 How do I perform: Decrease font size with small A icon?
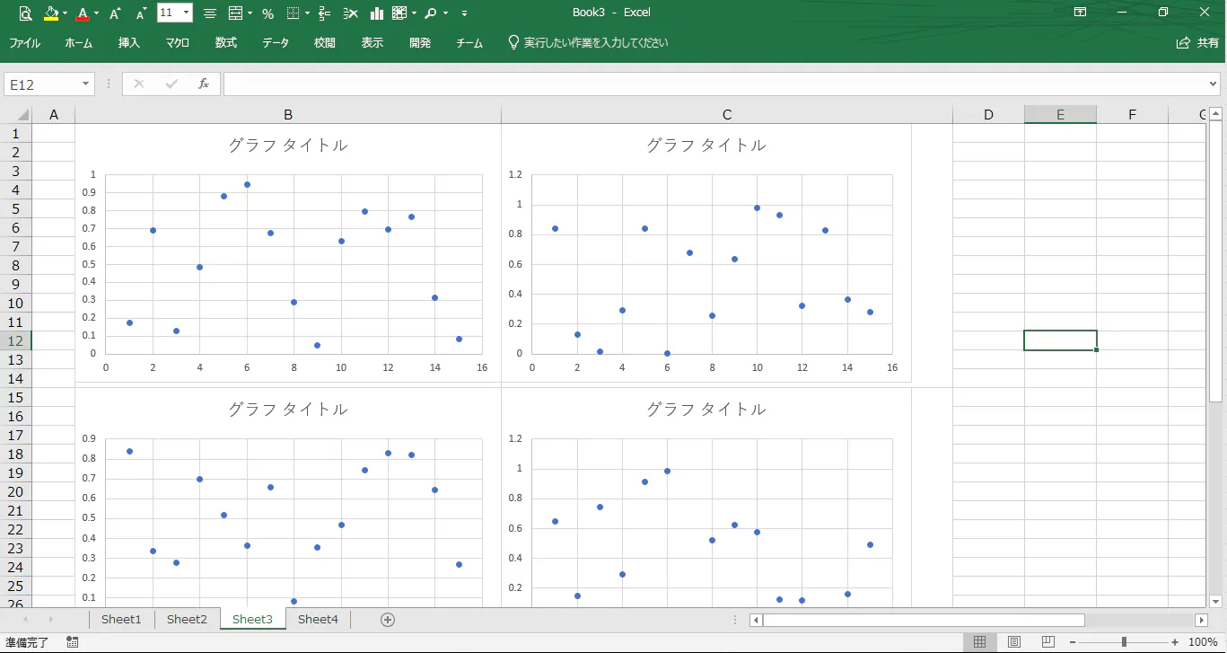pyautogui.click(x=141, y=13)
